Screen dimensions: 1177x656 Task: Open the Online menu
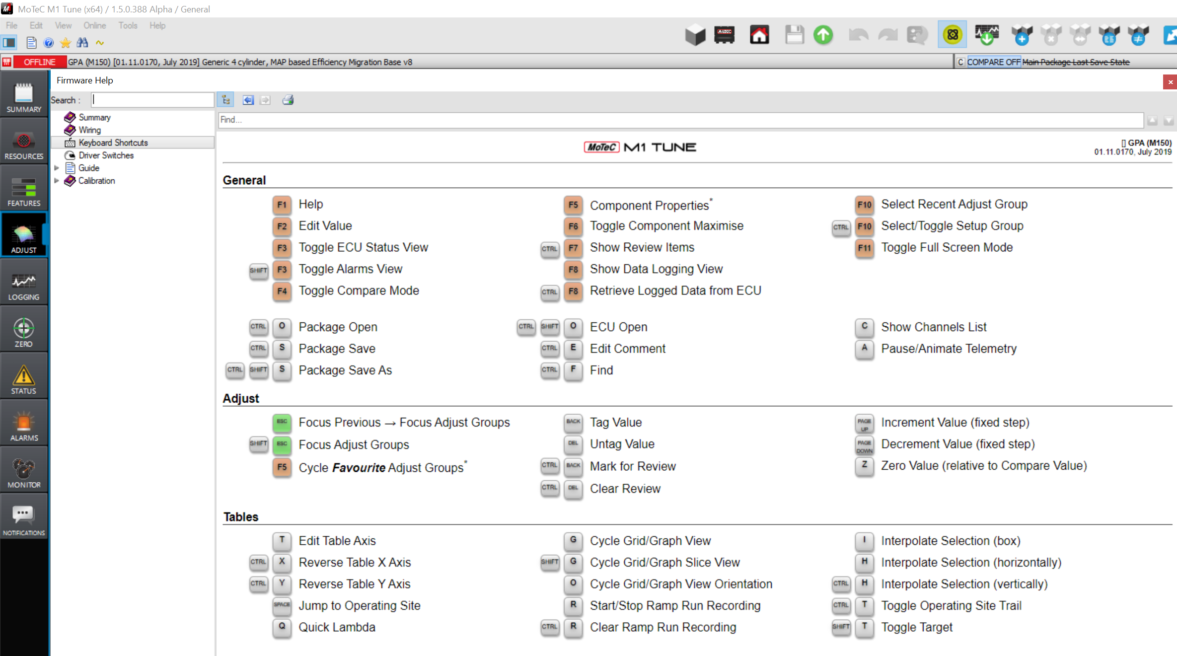94,25
